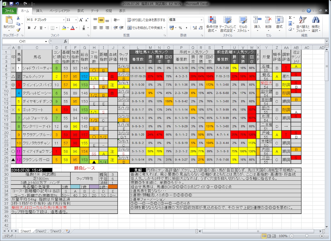This screenshot has width=331, height=241.
Task: Click the Percent Style icon
Action: (x=180, y=28)
